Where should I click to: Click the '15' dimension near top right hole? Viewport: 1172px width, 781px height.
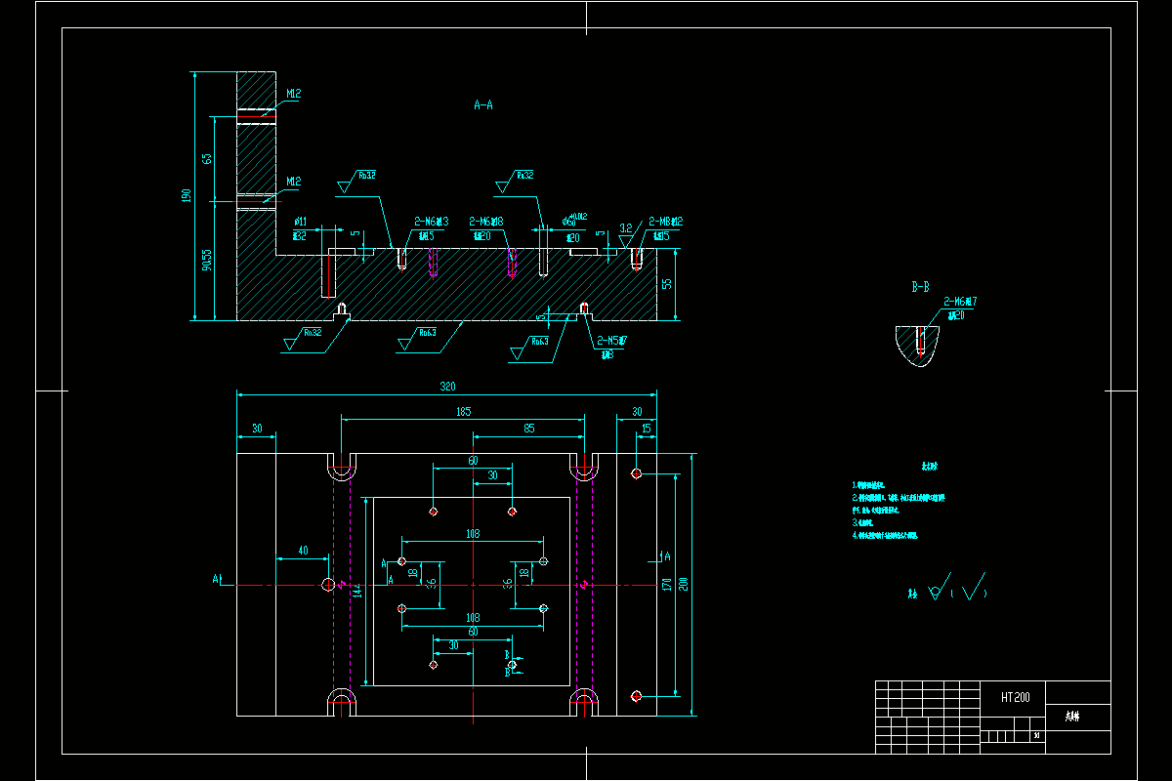click(x=646, y=428)
